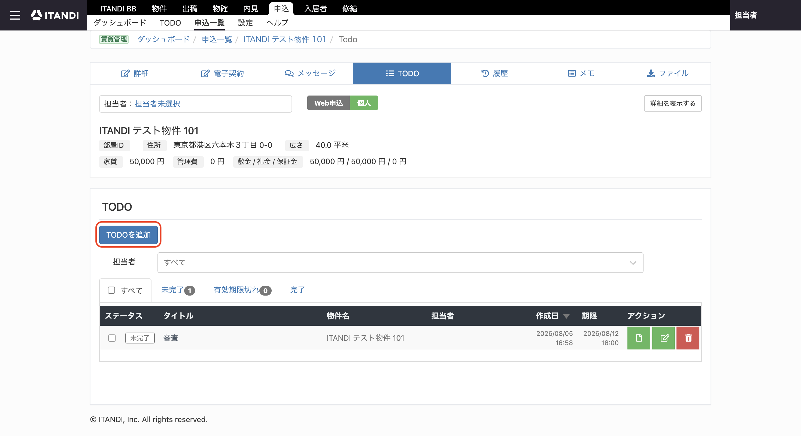
Task: Expand the 担当者 filter chevron
Action: [633, 263]
